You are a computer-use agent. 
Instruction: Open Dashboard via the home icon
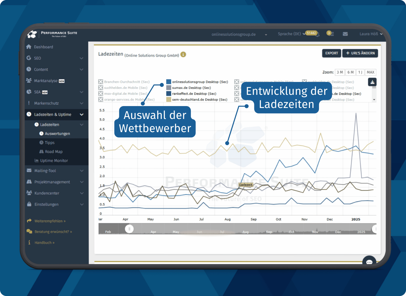29,47
